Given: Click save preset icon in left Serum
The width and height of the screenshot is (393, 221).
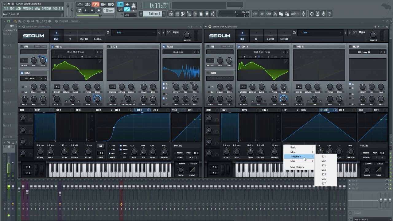Looking at the screenshot, I should pos(108,33).
